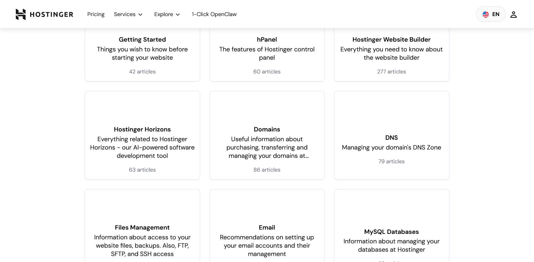Expand the Explore dropdown chevron
This screenshot has width=534, height=262.
tap(178, 15)
